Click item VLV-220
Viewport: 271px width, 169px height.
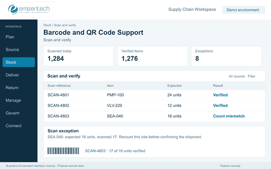click(x=115, y=106)
